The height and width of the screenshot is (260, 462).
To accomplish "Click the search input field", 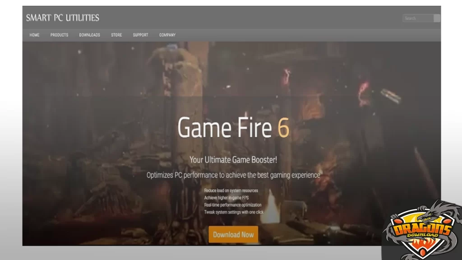I will point(417,18).
